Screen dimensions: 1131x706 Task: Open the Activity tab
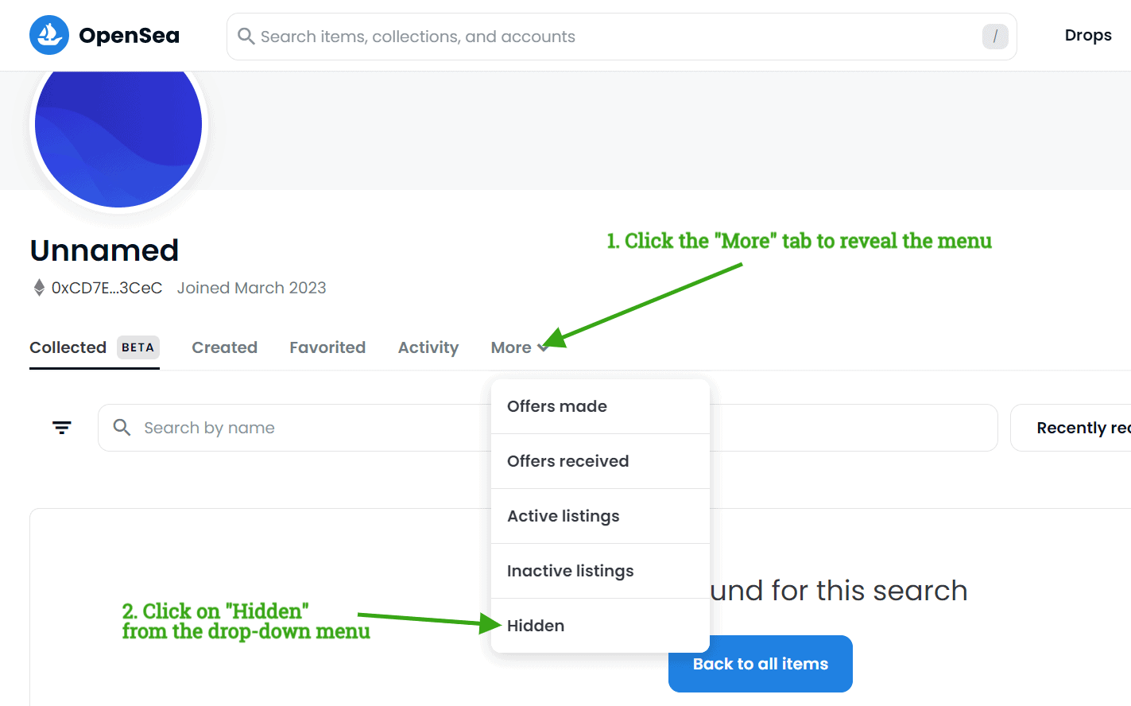point(428,347)
